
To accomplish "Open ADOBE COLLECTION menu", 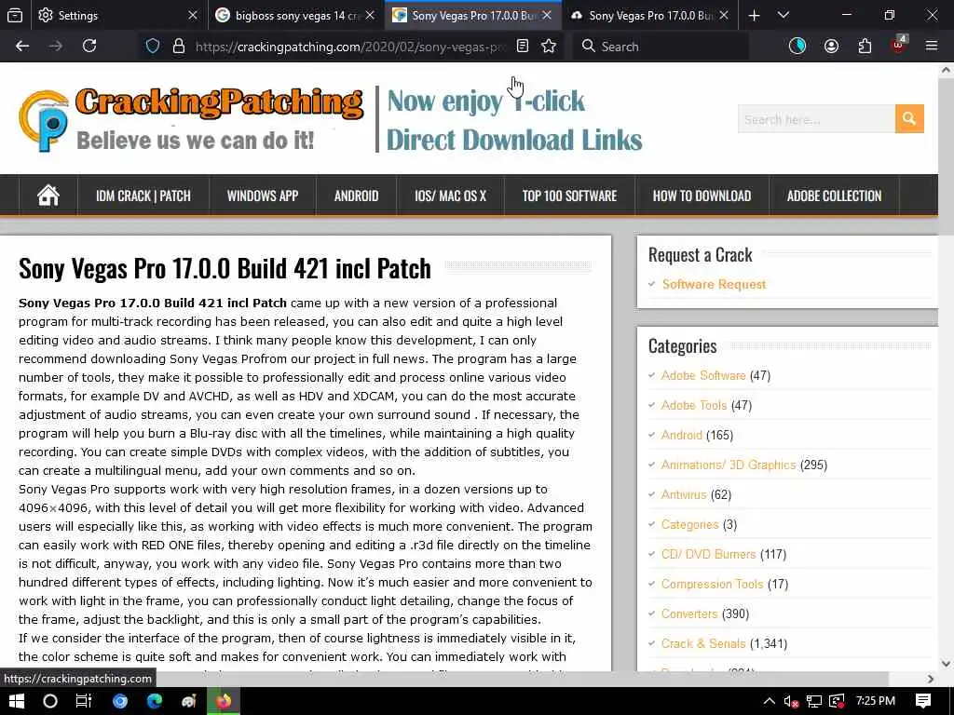I will [834, 196].
